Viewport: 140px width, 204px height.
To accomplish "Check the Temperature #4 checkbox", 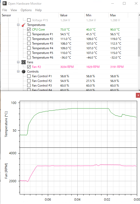I will (x=29, y=48).
